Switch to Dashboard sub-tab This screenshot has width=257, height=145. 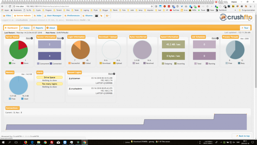(x=11, y=28)
